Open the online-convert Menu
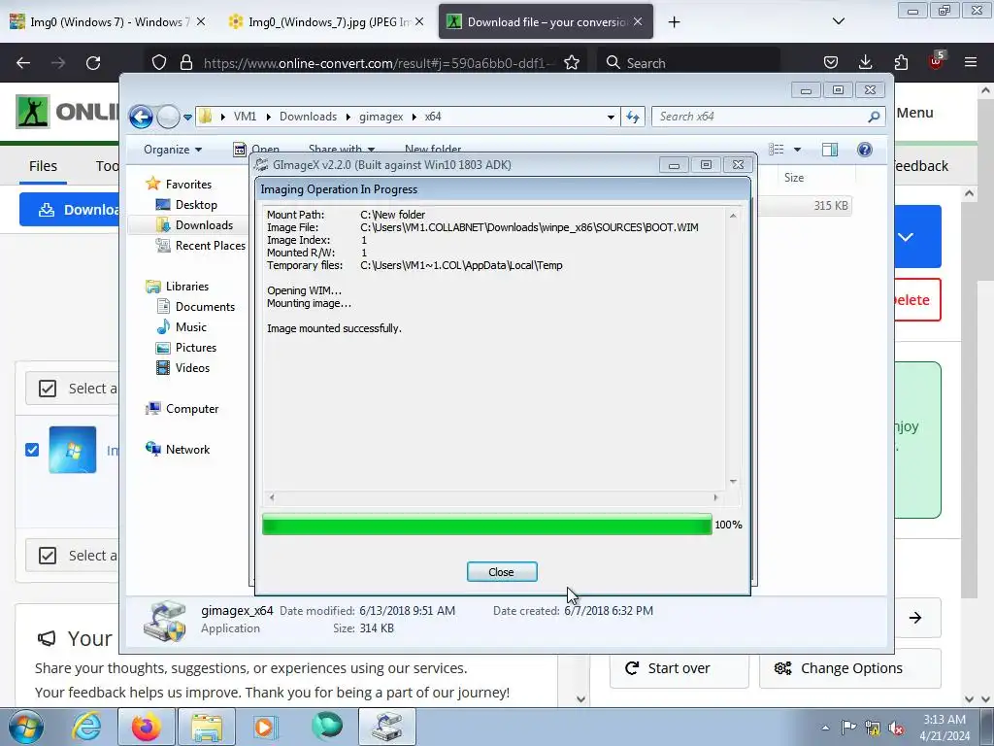This screenshot has height=746, width=994. [x=914, y=113]
